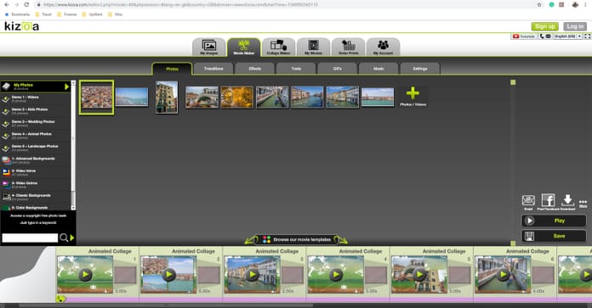Play Animated Collage clip 3 preview
Viewport: 592px width, 308px height.
tap(253, 275)
